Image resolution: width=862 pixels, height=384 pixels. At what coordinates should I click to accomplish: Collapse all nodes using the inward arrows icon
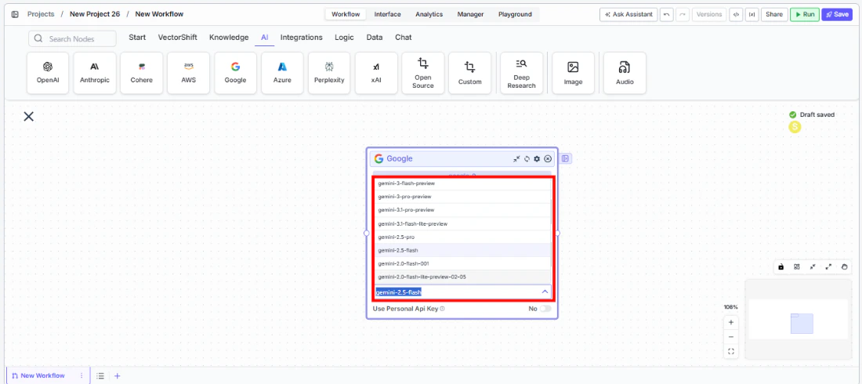point(813,266)
